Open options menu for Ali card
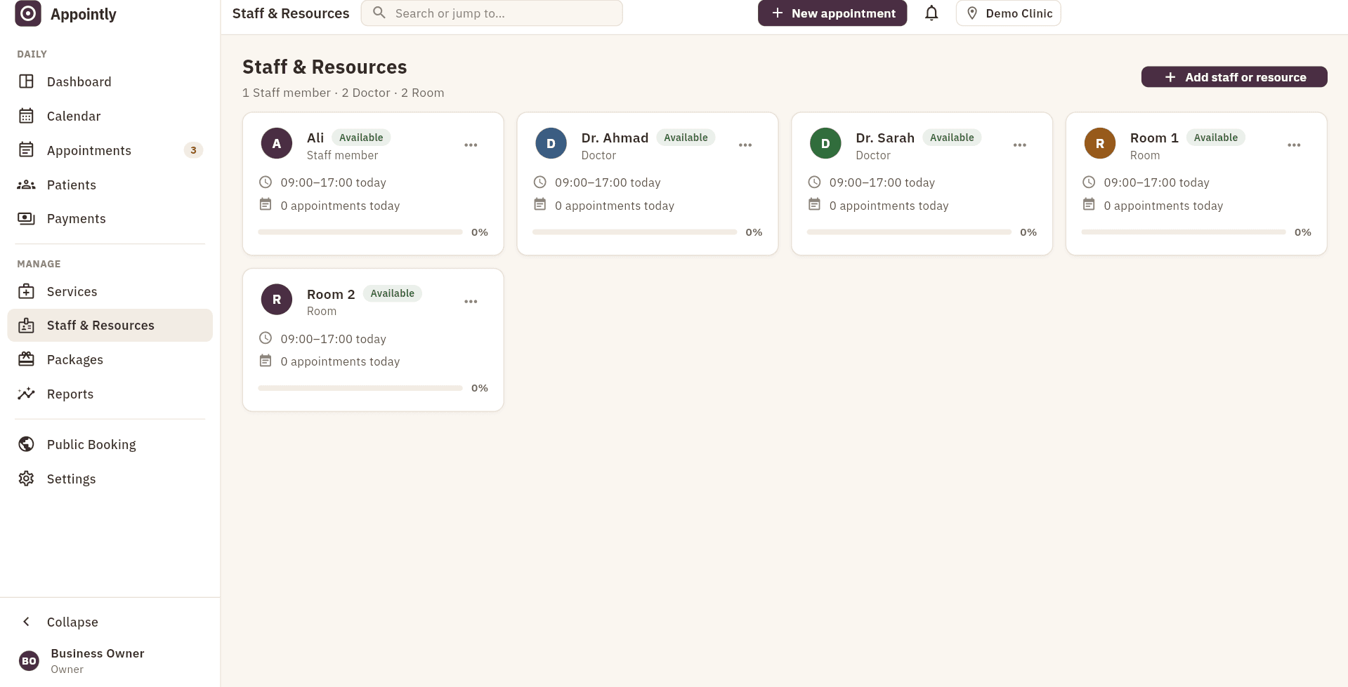Image resolution: width=1348 pixels, height=687 pixels. 471,145
